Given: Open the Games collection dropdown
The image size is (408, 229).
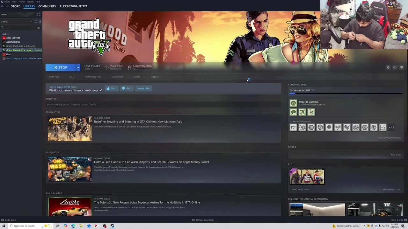Looking at the screenshot, I should tap(17, 22).
